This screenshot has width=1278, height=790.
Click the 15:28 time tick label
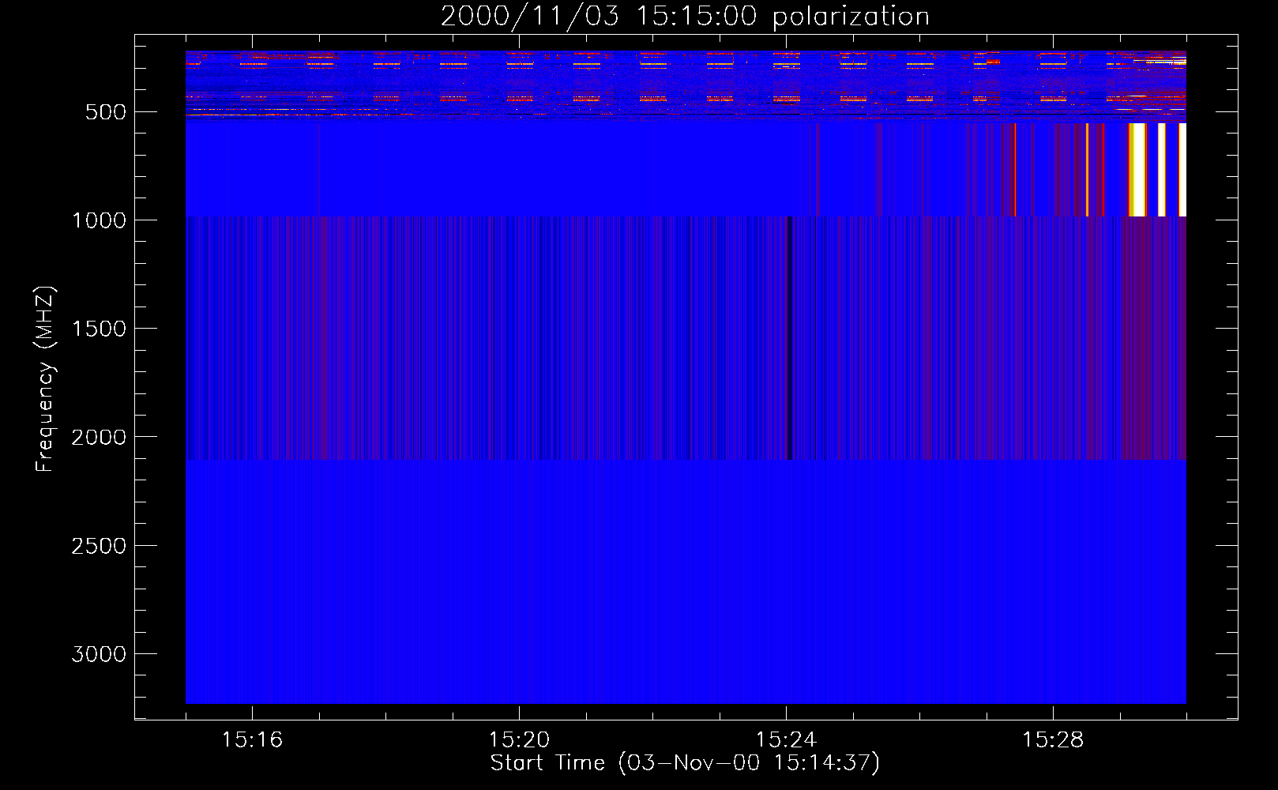[x=1053, y=740]
